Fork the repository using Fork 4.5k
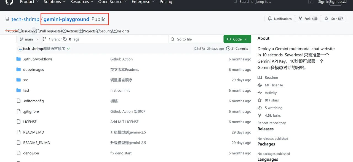 click(308, 18)
